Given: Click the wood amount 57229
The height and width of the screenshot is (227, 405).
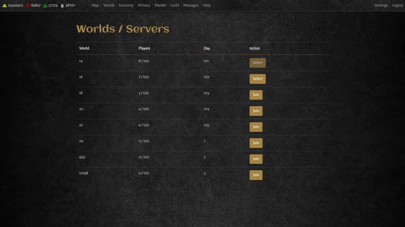Looking at the screenshot, I should [x=53, y=5].
